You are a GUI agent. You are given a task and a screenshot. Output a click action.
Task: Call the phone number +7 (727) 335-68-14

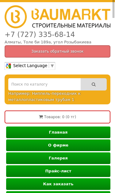click(40, 34)
